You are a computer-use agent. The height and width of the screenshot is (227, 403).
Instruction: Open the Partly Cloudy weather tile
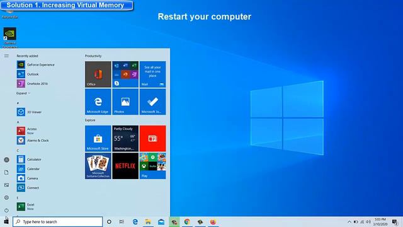pos(125,139)
